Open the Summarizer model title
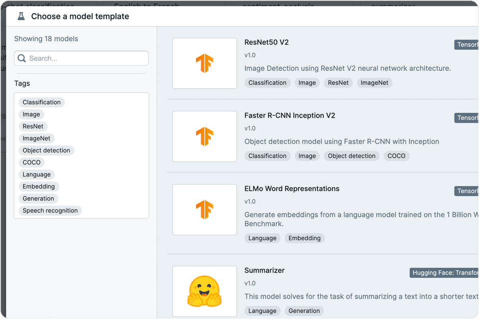Screen dimensions: 479x319 coord(264,270)
